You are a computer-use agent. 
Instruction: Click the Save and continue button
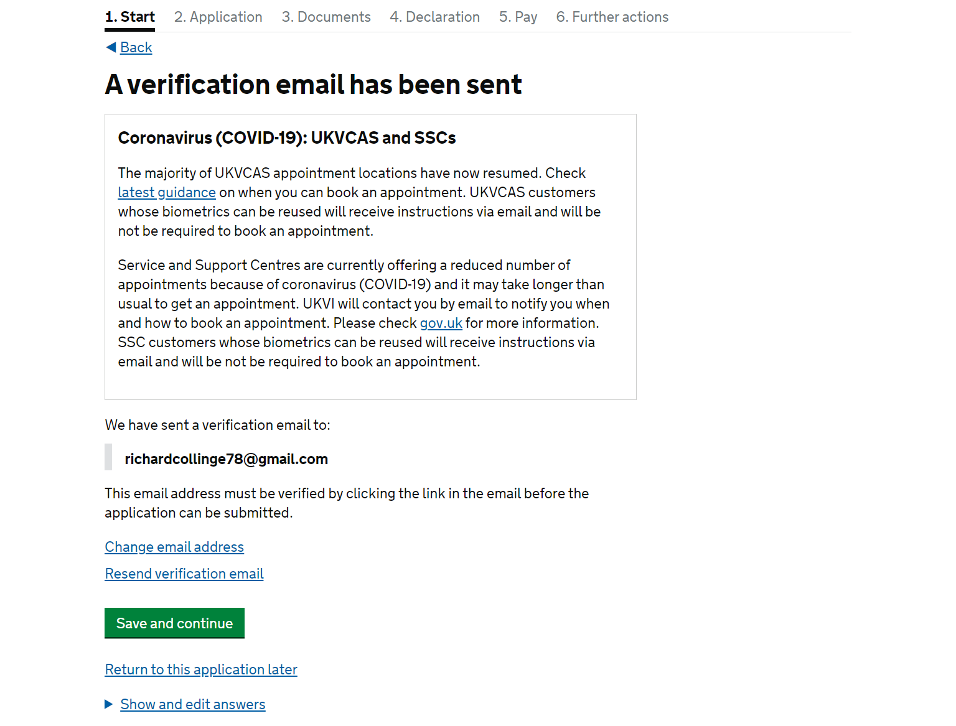point(174,623)
